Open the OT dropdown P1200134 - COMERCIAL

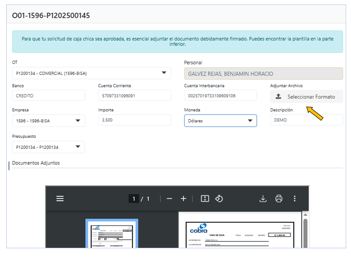[x=92, y=73]
